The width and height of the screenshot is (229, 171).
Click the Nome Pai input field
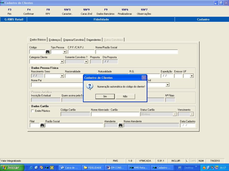point(57,85)
